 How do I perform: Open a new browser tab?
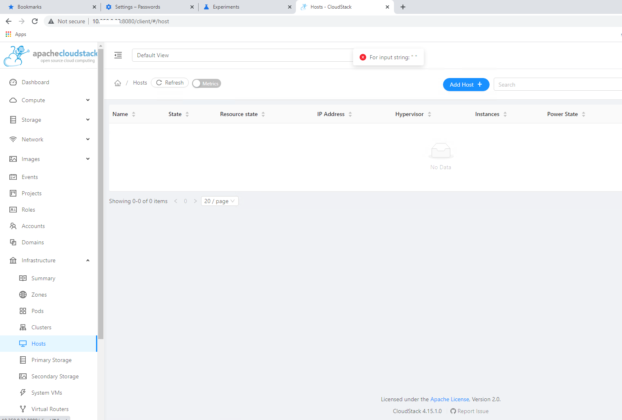403,7
